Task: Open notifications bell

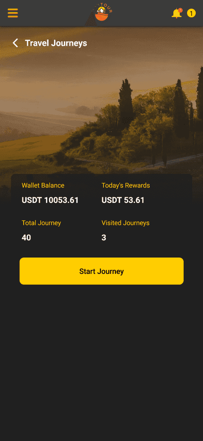Action: [177, 13]
